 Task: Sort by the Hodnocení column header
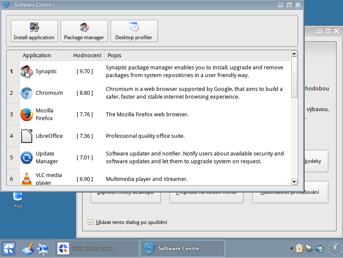(x=87, y=56)
